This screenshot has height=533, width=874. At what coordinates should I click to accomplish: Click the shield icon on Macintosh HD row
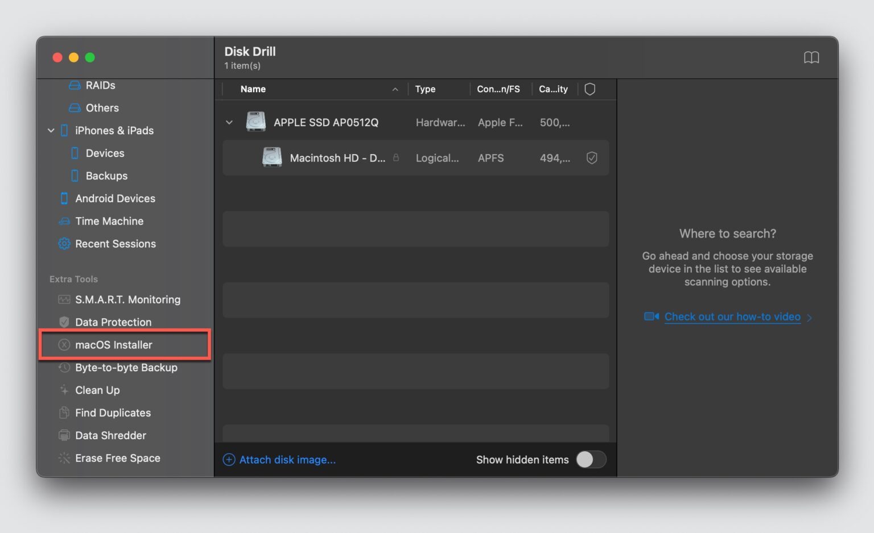(x=591, y=158)
